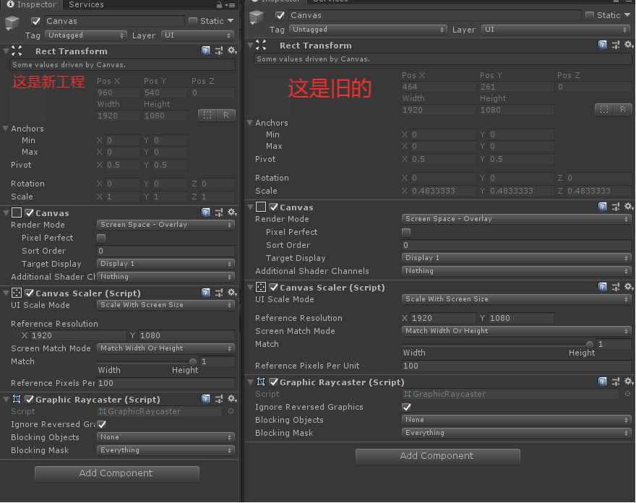
Task: Open Additional Shader Channels dropdown in right Inspector
Action: 517,271
